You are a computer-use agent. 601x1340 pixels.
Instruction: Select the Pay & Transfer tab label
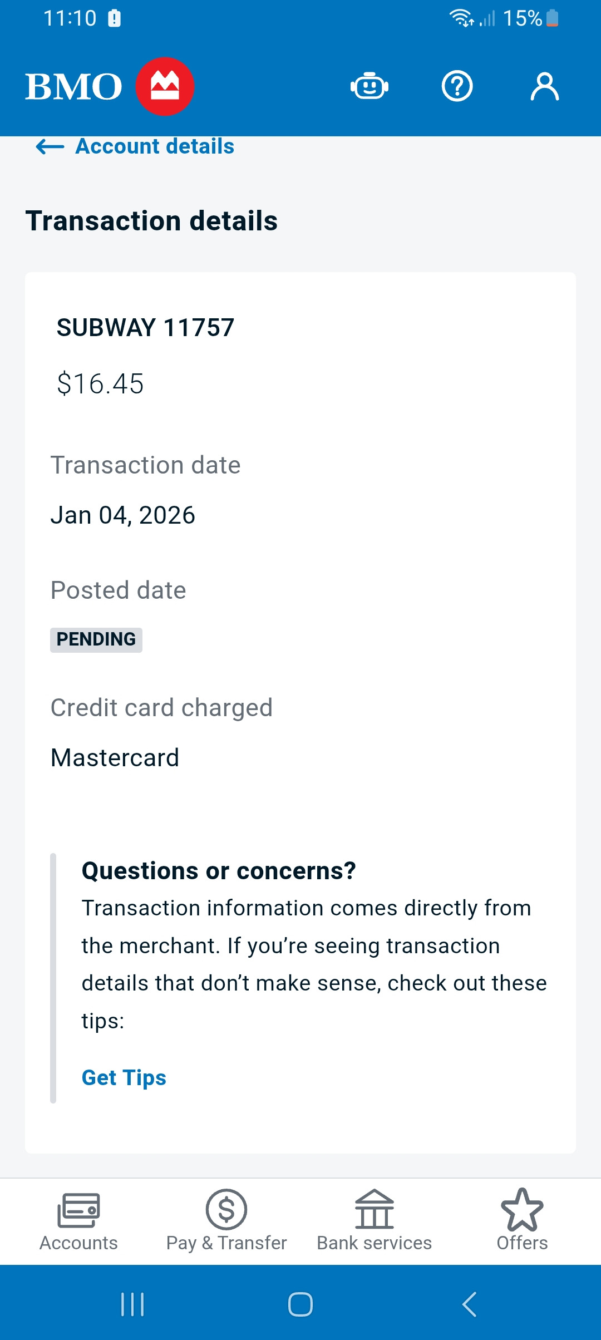tap(226, 1243)
